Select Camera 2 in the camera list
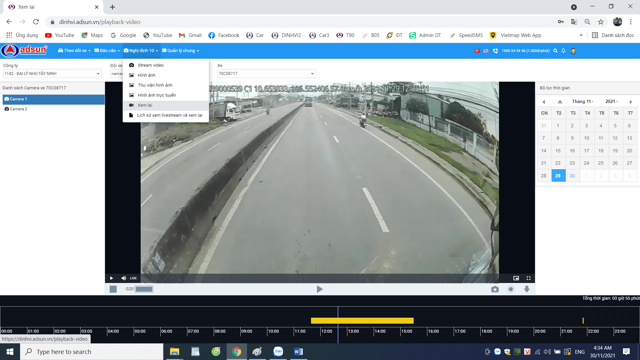The width and height of the screenshot is (640, 360). click(18, 109)
